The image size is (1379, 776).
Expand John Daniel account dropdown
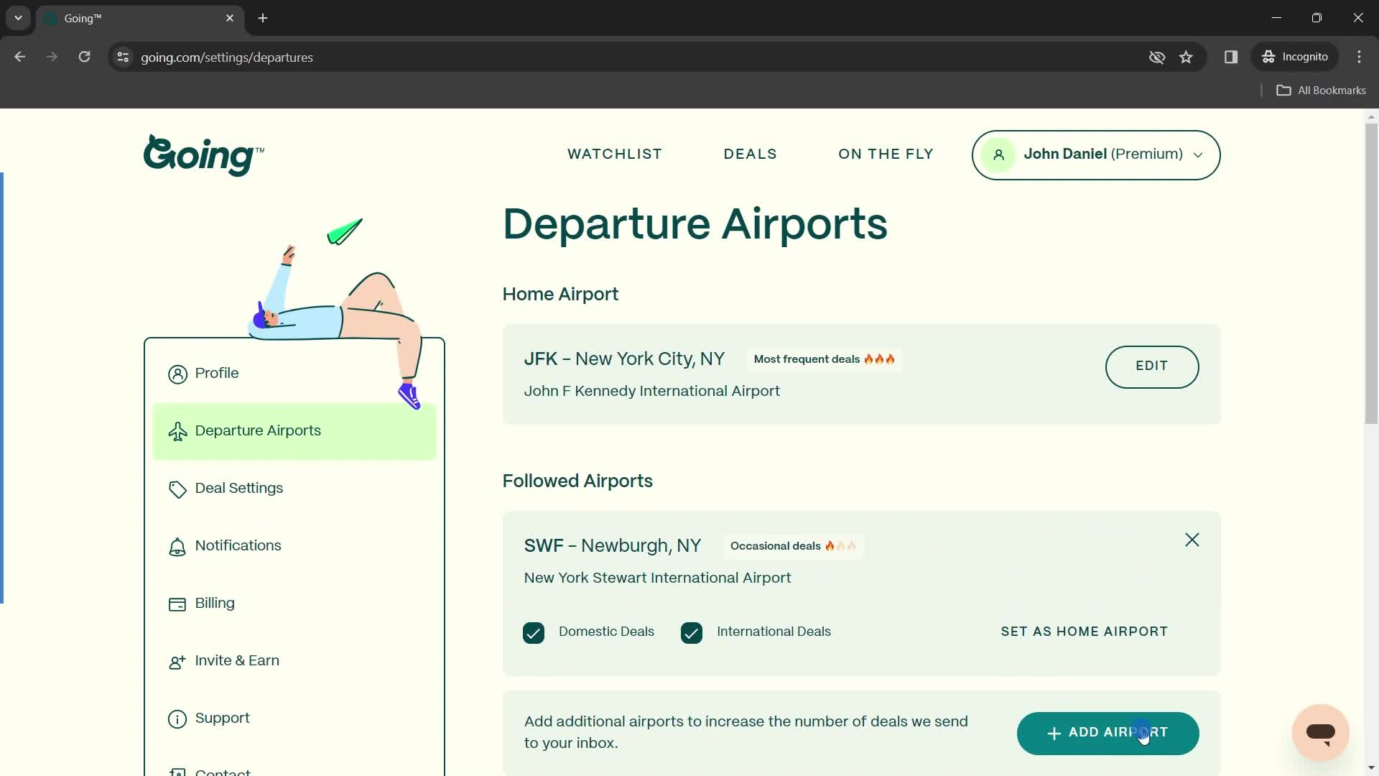point(1096,154)
